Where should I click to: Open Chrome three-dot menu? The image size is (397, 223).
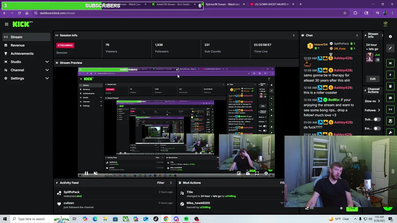click(392, 13)
